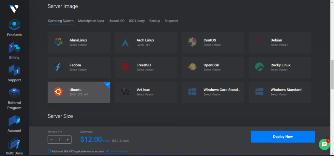Click the CentOS logo icon
The height and width of the screenshot is (156, 334).
click(192, 42)
